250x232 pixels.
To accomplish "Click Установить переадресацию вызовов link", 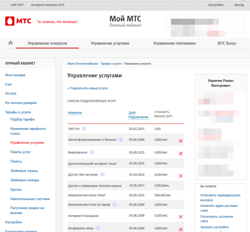I will (220, 197).
